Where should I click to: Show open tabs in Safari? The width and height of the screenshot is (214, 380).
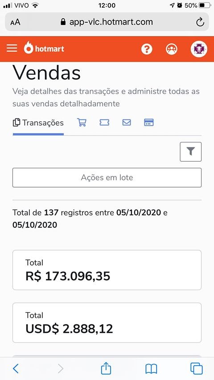(x=197, y=368)
